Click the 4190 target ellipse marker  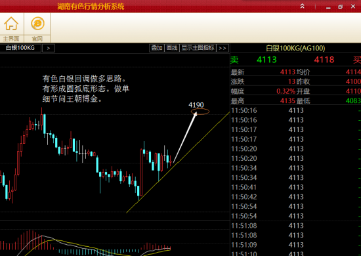pyautogui.click(x=200, y=112)
